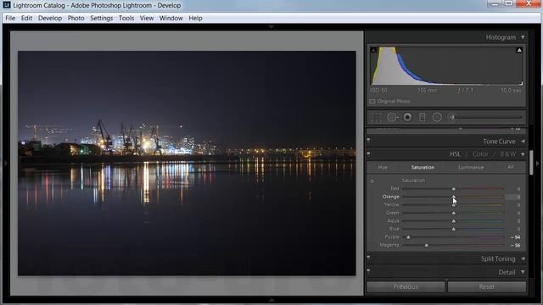Screen dimensions: 543x305
Task: Open the Photo menu
Action: (x=76, y=18)
